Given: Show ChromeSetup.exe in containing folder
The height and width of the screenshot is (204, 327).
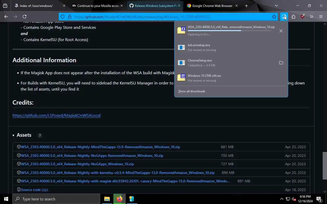Looking at the screenshot, I should click(281, 63).
